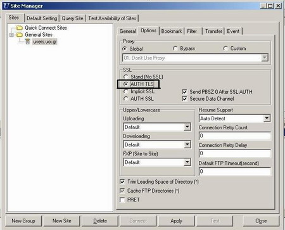Click the Connection Retry Delay field
Image resolution: width=285 pixels, height=230 pixels.
pyautogui.click(x=234, y=153)
